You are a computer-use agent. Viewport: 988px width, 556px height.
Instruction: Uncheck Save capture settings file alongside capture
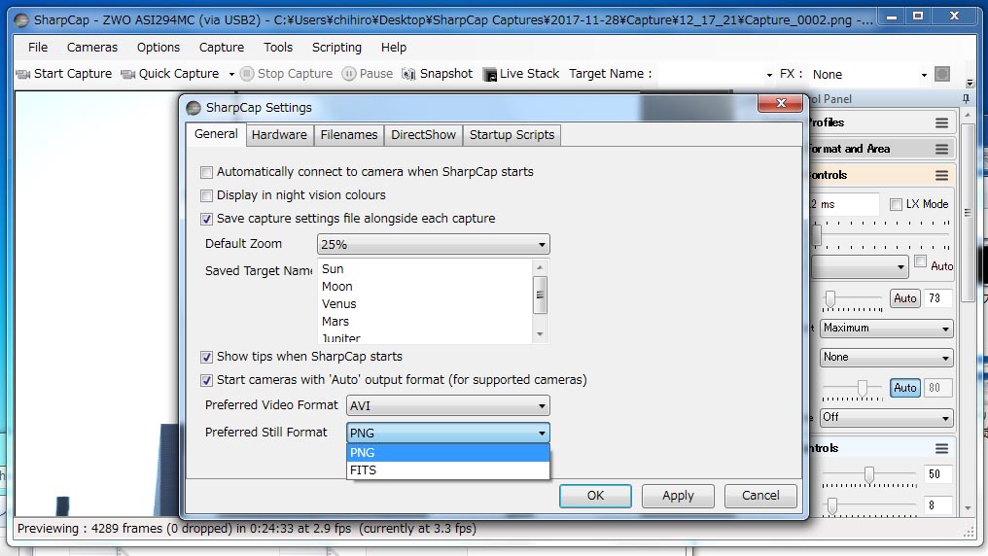click(206, 219)
